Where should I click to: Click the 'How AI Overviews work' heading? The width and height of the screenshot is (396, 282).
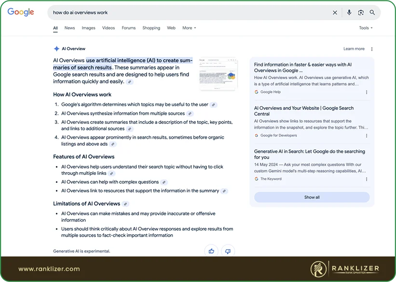coord(82,94)
